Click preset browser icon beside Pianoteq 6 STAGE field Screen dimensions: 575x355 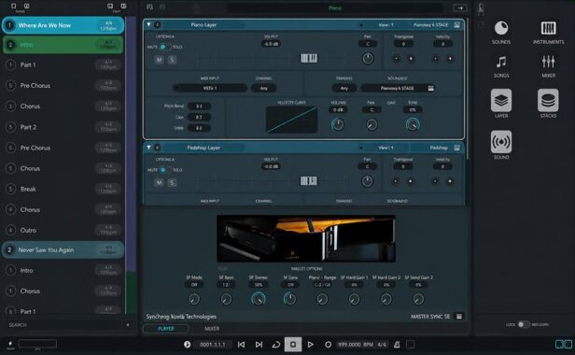[x=430, y=88]
